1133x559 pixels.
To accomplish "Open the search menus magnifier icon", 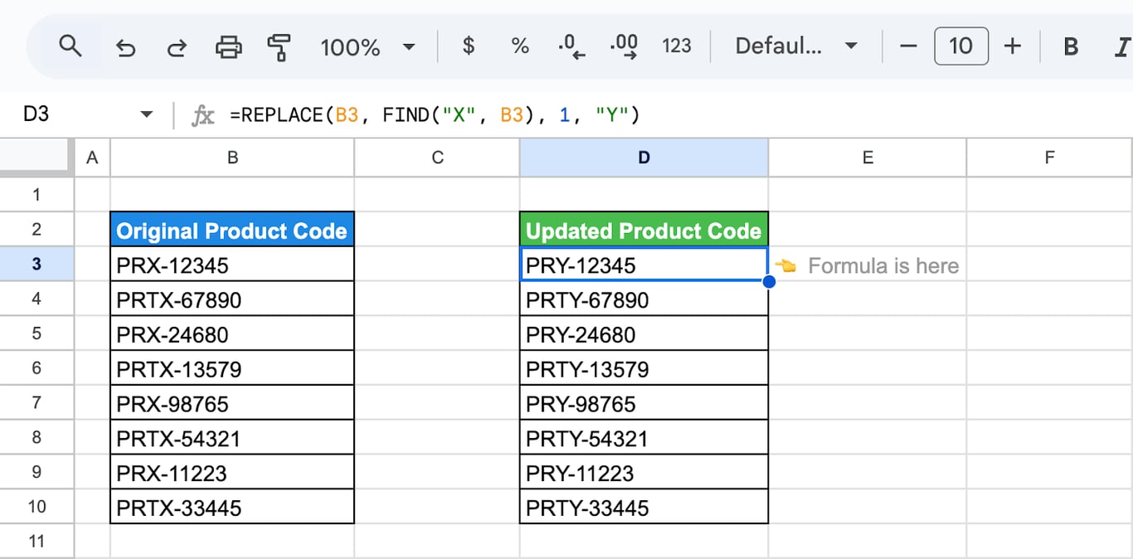I will click(x=71, y=46).
